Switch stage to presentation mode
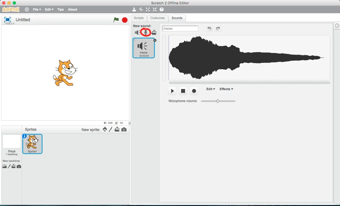 [8, 20]
